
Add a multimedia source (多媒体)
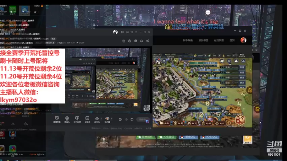[87, 119]
